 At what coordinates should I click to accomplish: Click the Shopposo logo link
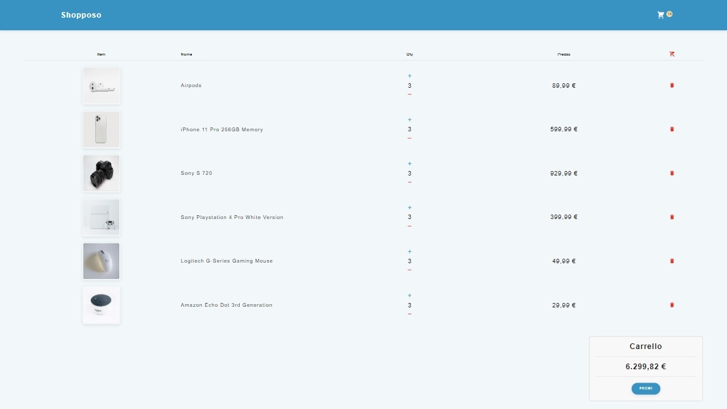coord(81,15)
